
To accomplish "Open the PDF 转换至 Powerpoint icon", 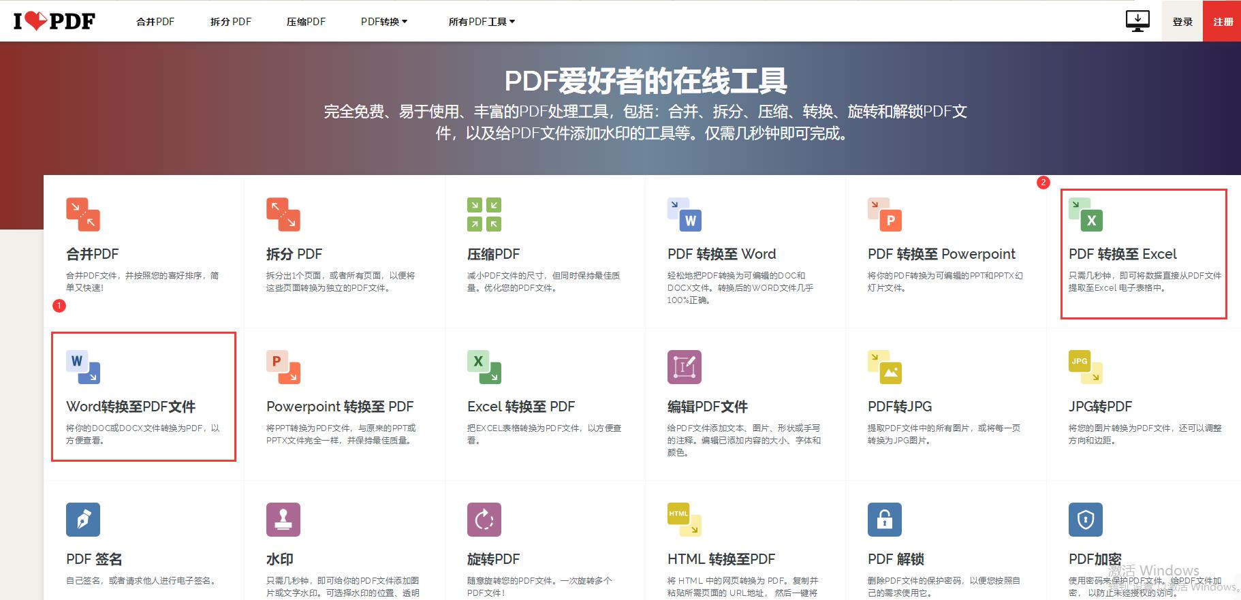I will click(885, 215).
